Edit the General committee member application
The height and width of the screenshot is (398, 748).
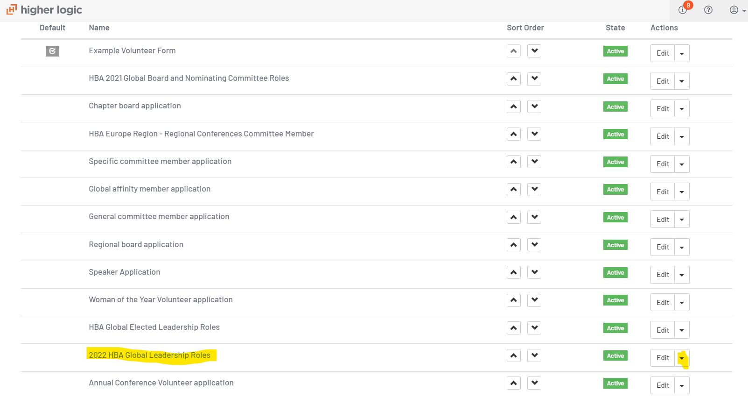click(x=663, y=219)
